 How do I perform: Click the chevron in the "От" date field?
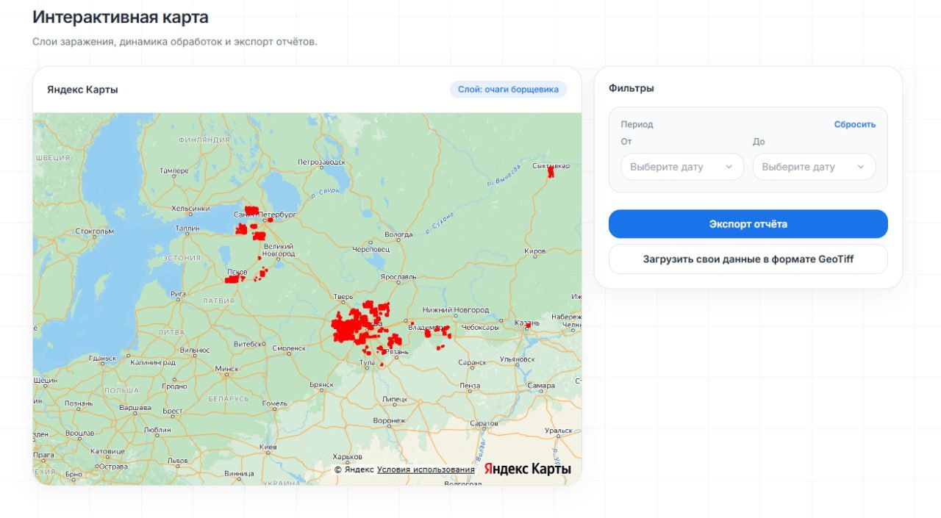729,167
